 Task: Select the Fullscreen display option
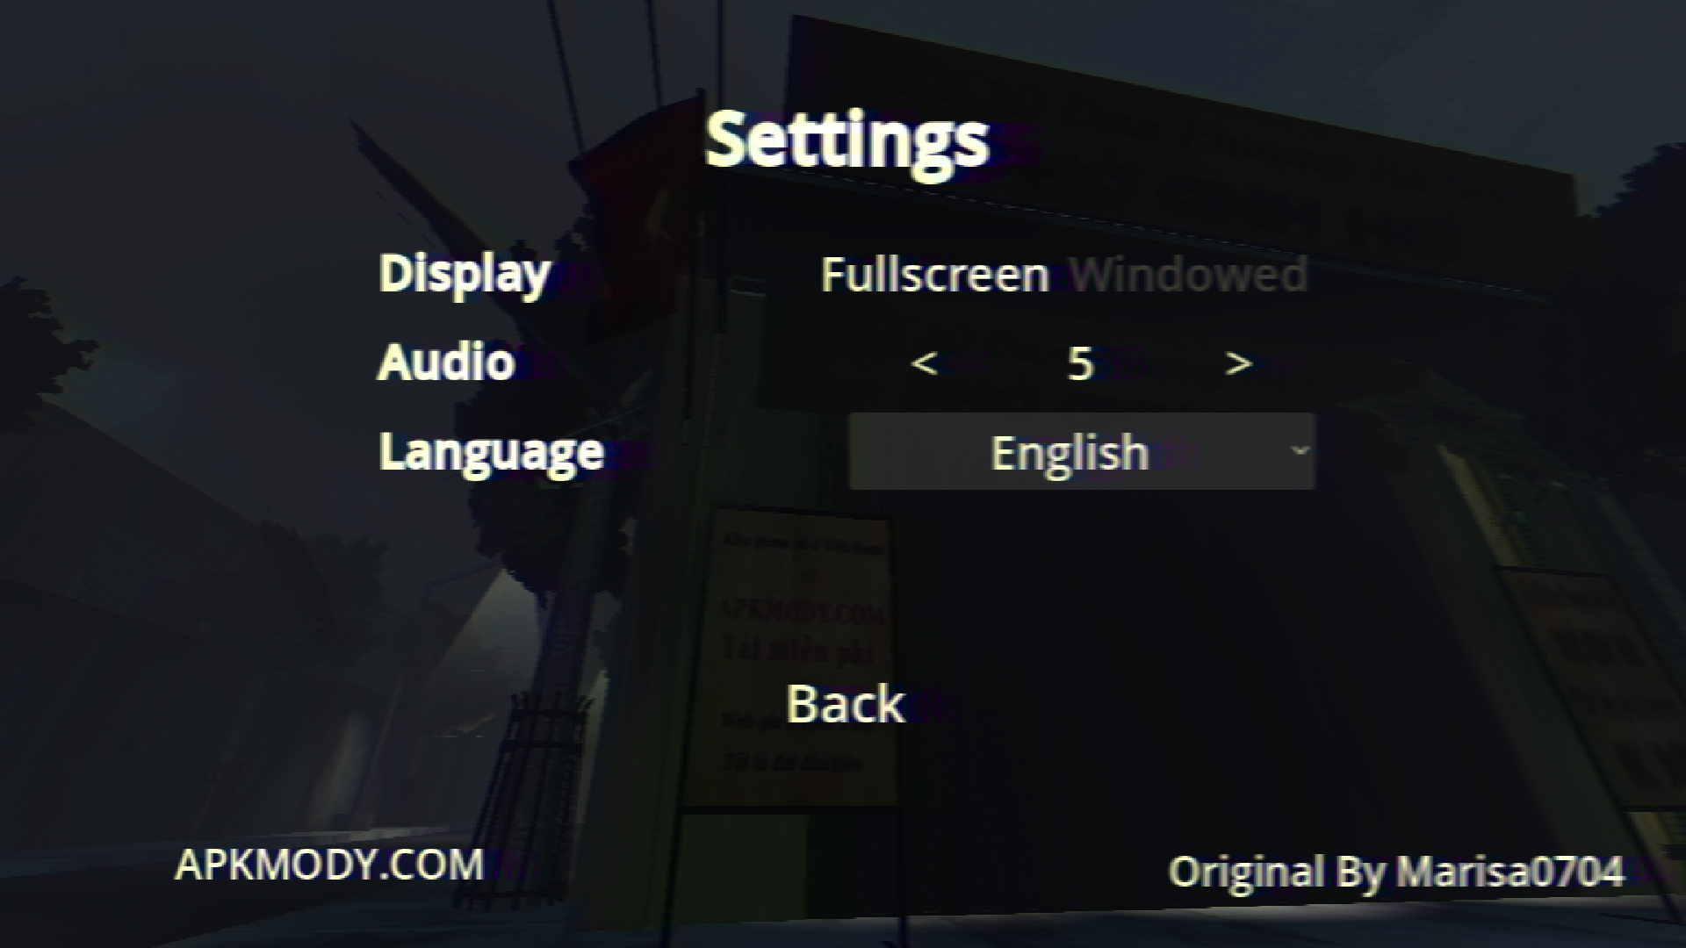click(934, 276)
